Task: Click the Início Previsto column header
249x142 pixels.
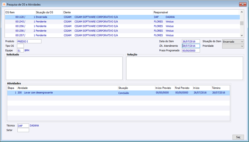Action: 165,88
